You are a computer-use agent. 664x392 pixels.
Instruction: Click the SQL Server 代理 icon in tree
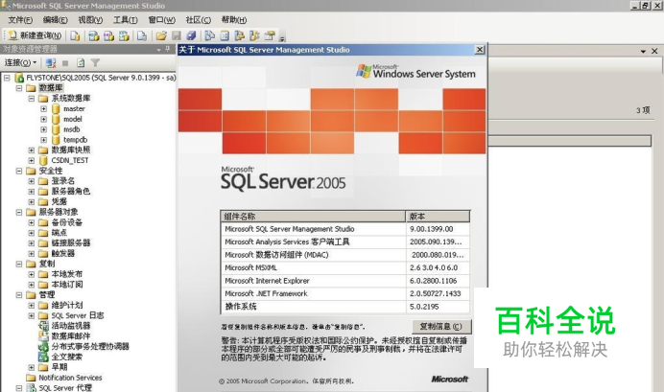(x=32, y=388)
